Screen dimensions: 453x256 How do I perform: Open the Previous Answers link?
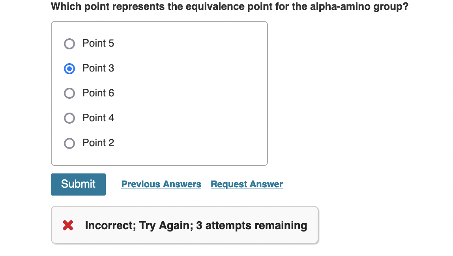click(161, 184)
